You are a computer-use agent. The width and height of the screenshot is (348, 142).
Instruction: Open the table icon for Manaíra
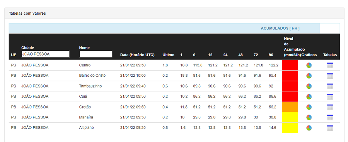coord(330,117)
